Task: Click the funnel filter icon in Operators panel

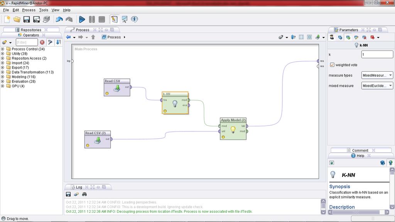Action: point(51,42)
